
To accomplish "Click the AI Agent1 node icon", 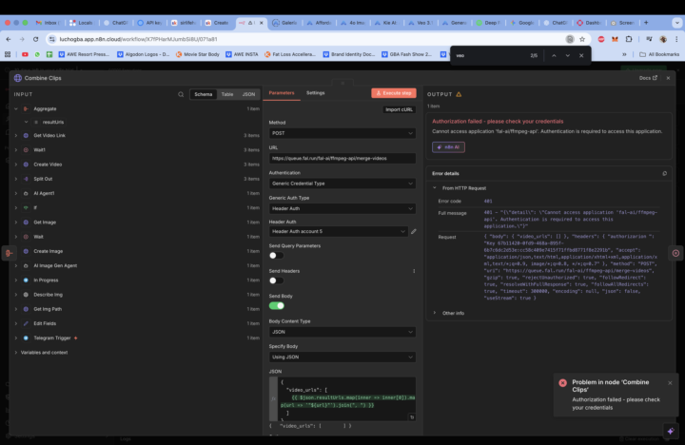I will click(26, 193).
